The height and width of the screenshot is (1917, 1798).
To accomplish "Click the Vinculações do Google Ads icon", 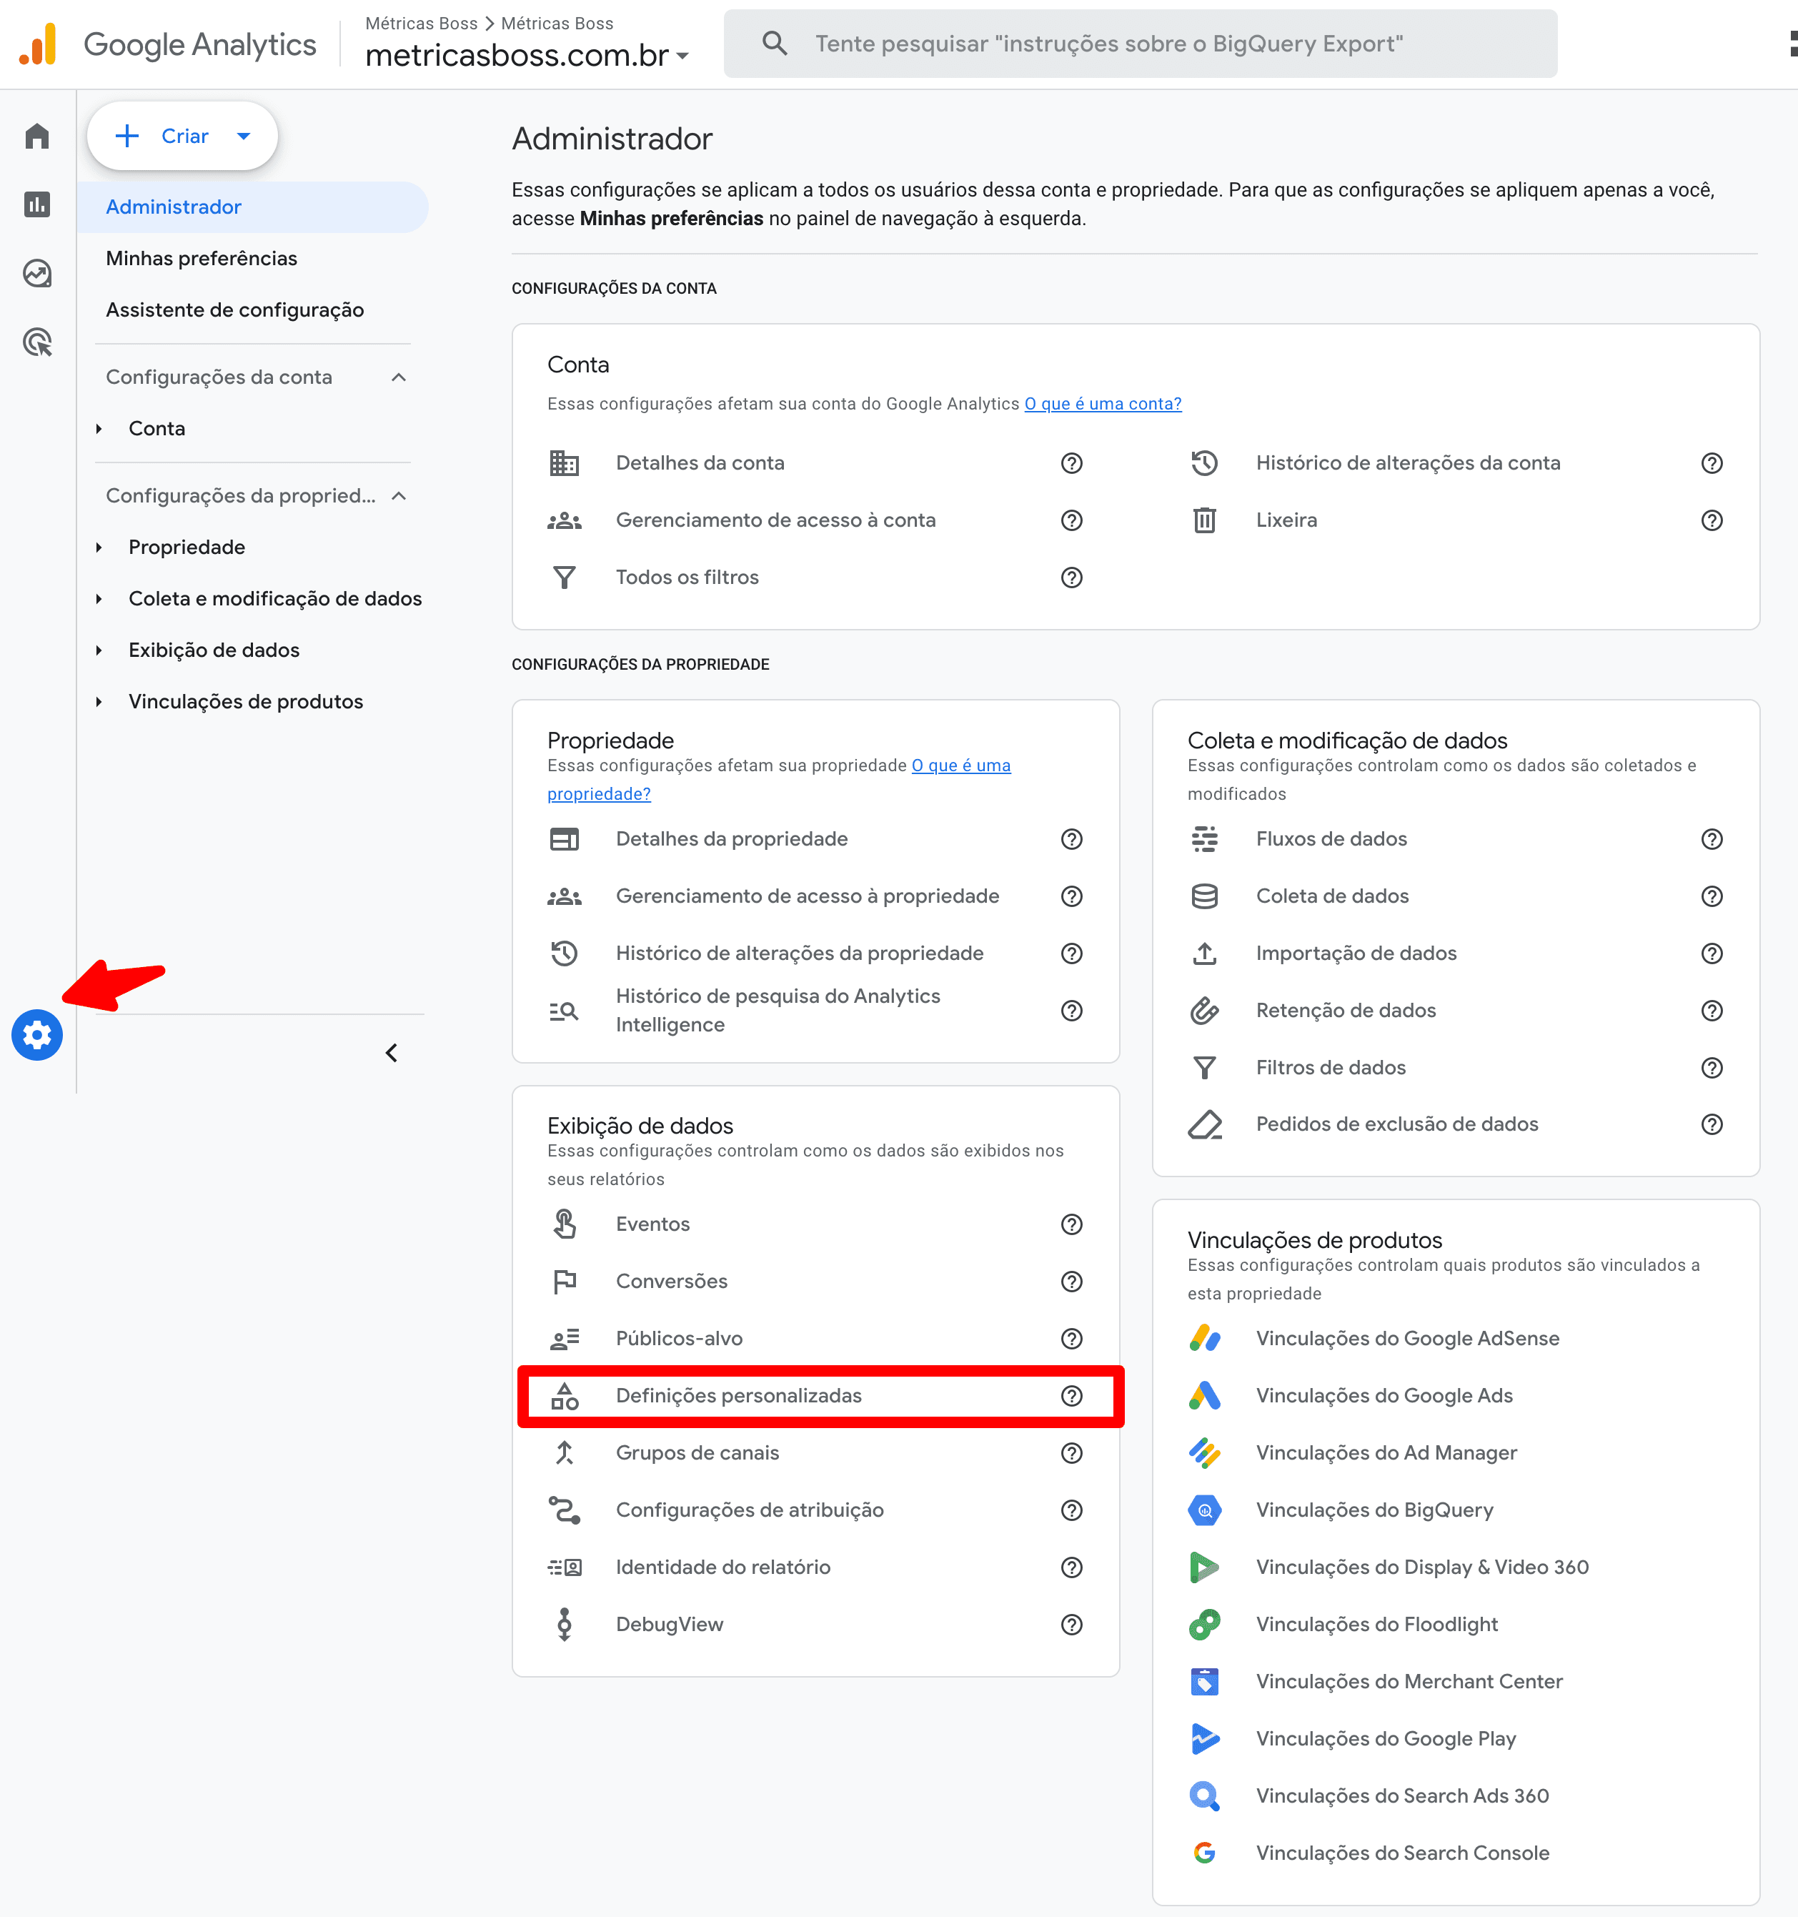I will tap(1205, 1395).
